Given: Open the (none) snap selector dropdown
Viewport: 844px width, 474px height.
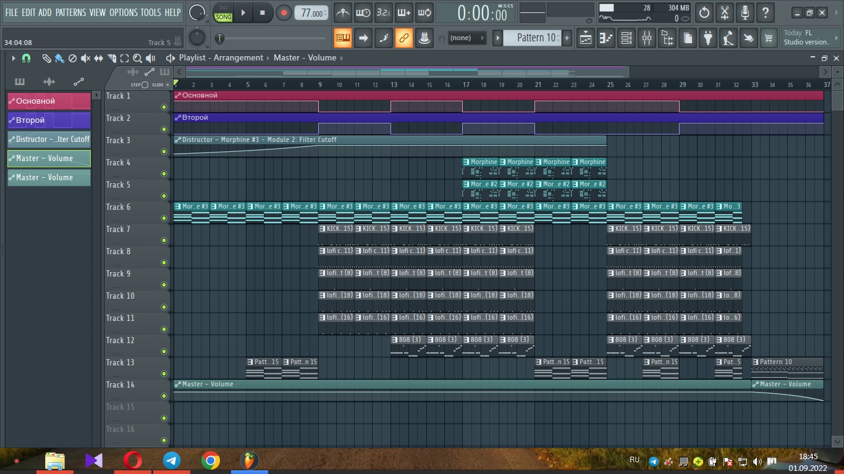Looking at the screenshot, I should pyautogui.click(x=468, y=38).
